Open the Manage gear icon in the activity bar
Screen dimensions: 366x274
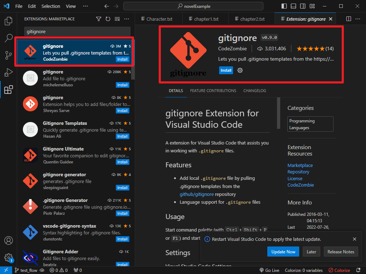[9, 258]
